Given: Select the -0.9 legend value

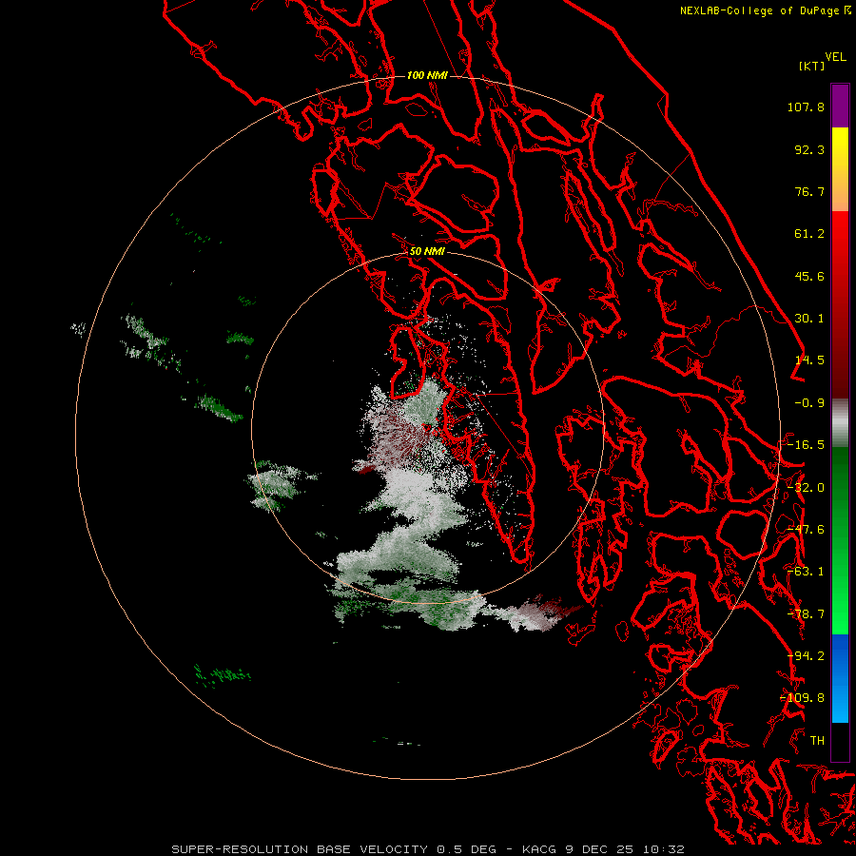Looking at the screenshot, I should pyautogui.click(x=809, y=403).
